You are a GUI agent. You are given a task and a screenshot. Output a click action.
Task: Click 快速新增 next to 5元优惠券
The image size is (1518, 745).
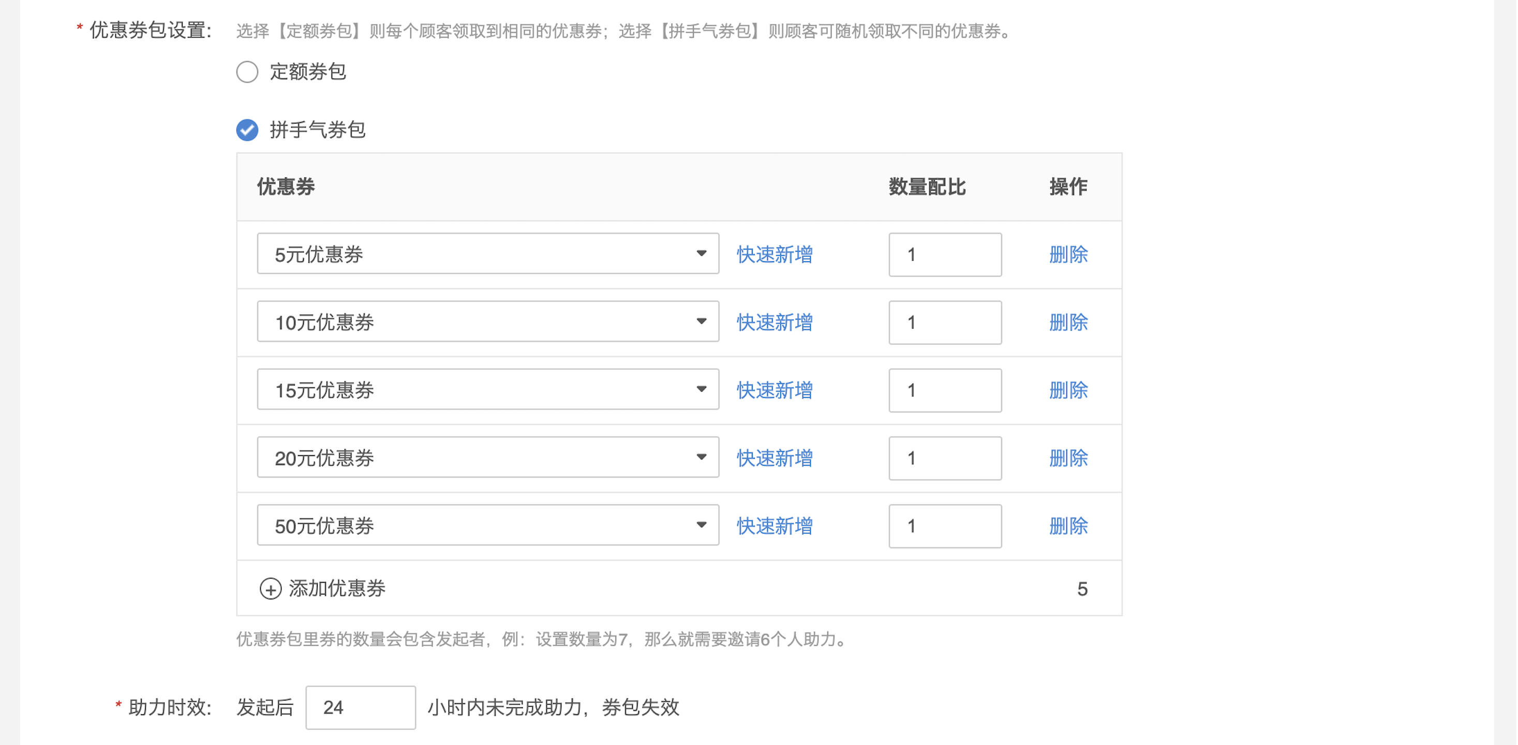coord(775,255)
